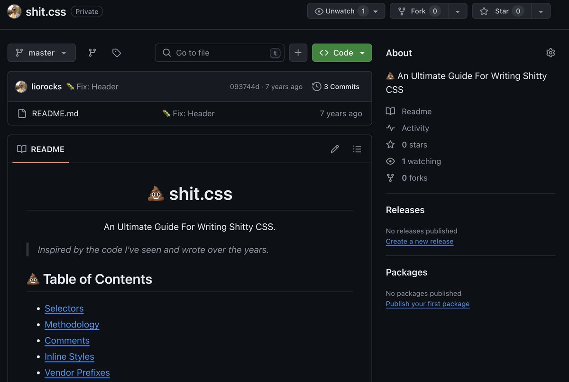This screenshot has width=569, height=382.
Task: Click the Table of Contents heading
Action: click(90, 279)
